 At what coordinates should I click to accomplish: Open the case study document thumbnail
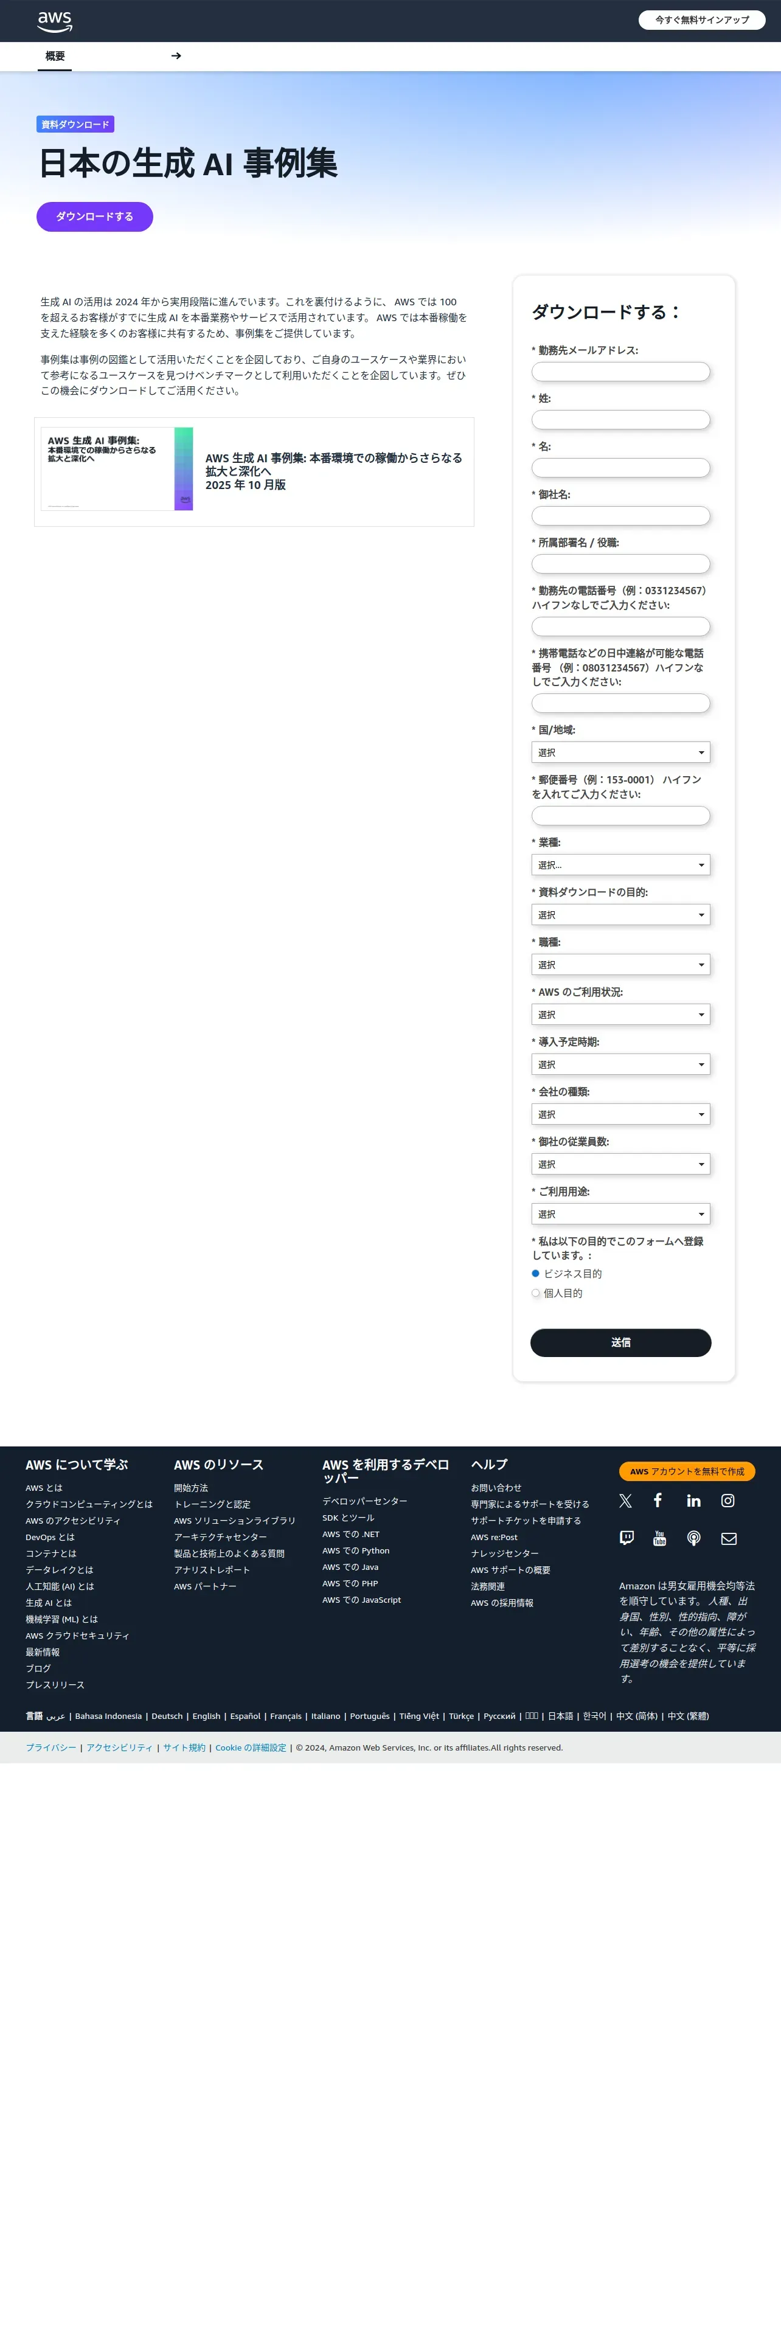point(117,470)
